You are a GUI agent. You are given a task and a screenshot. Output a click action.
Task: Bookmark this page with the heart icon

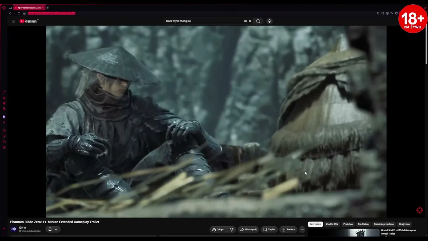coord(396,13)
